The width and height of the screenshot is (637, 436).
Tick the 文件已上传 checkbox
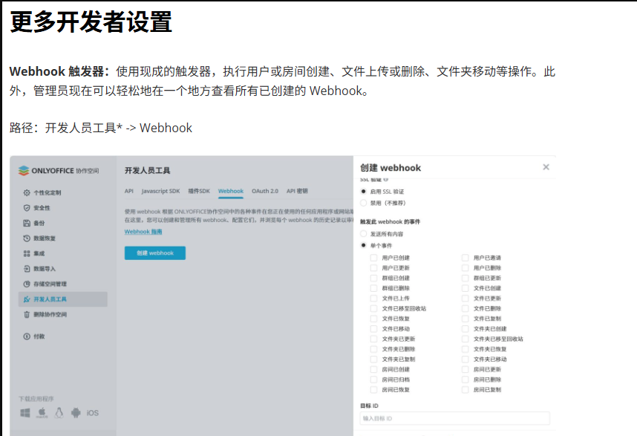[x=373, y=299]
